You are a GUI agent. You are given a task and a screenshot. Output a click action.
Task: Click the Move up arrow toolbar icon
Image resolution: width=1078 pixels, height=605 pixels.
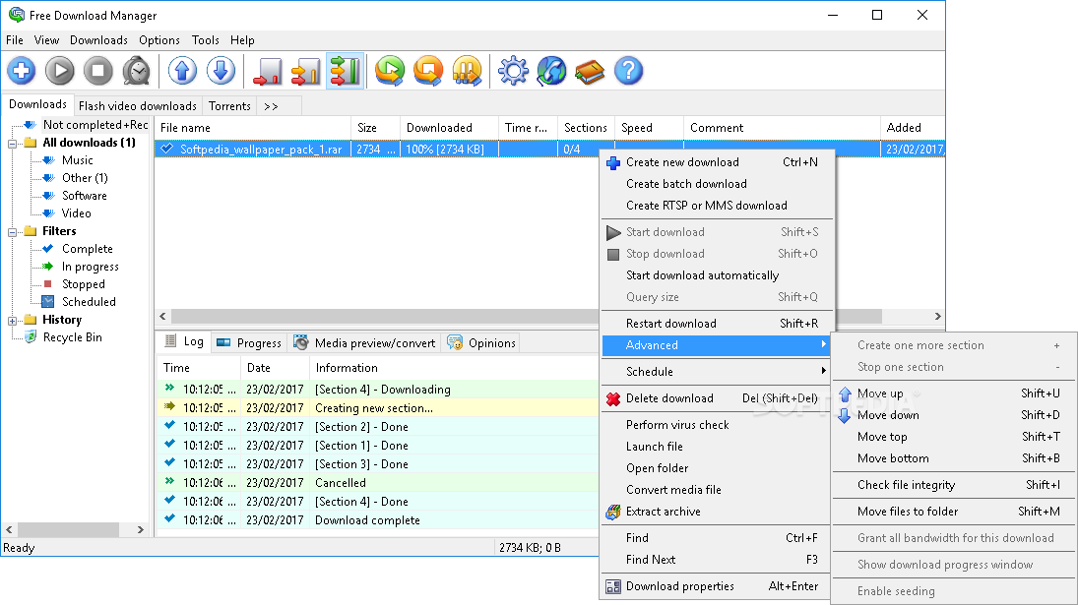(182, 71)
